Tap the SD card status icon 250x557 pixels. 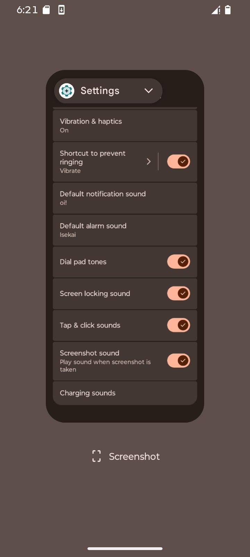tap(46, 10)
